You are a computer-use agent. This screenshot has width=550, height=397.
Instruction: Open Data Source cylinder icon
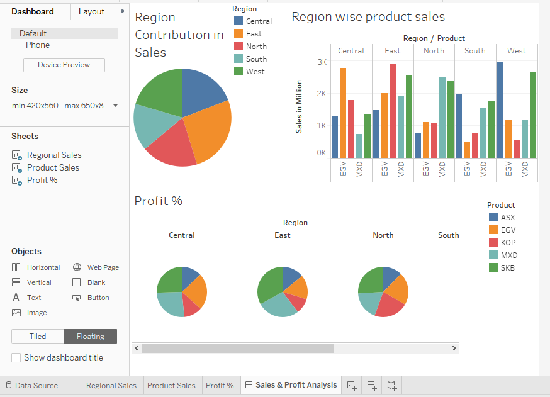click(x=9, y=385)
